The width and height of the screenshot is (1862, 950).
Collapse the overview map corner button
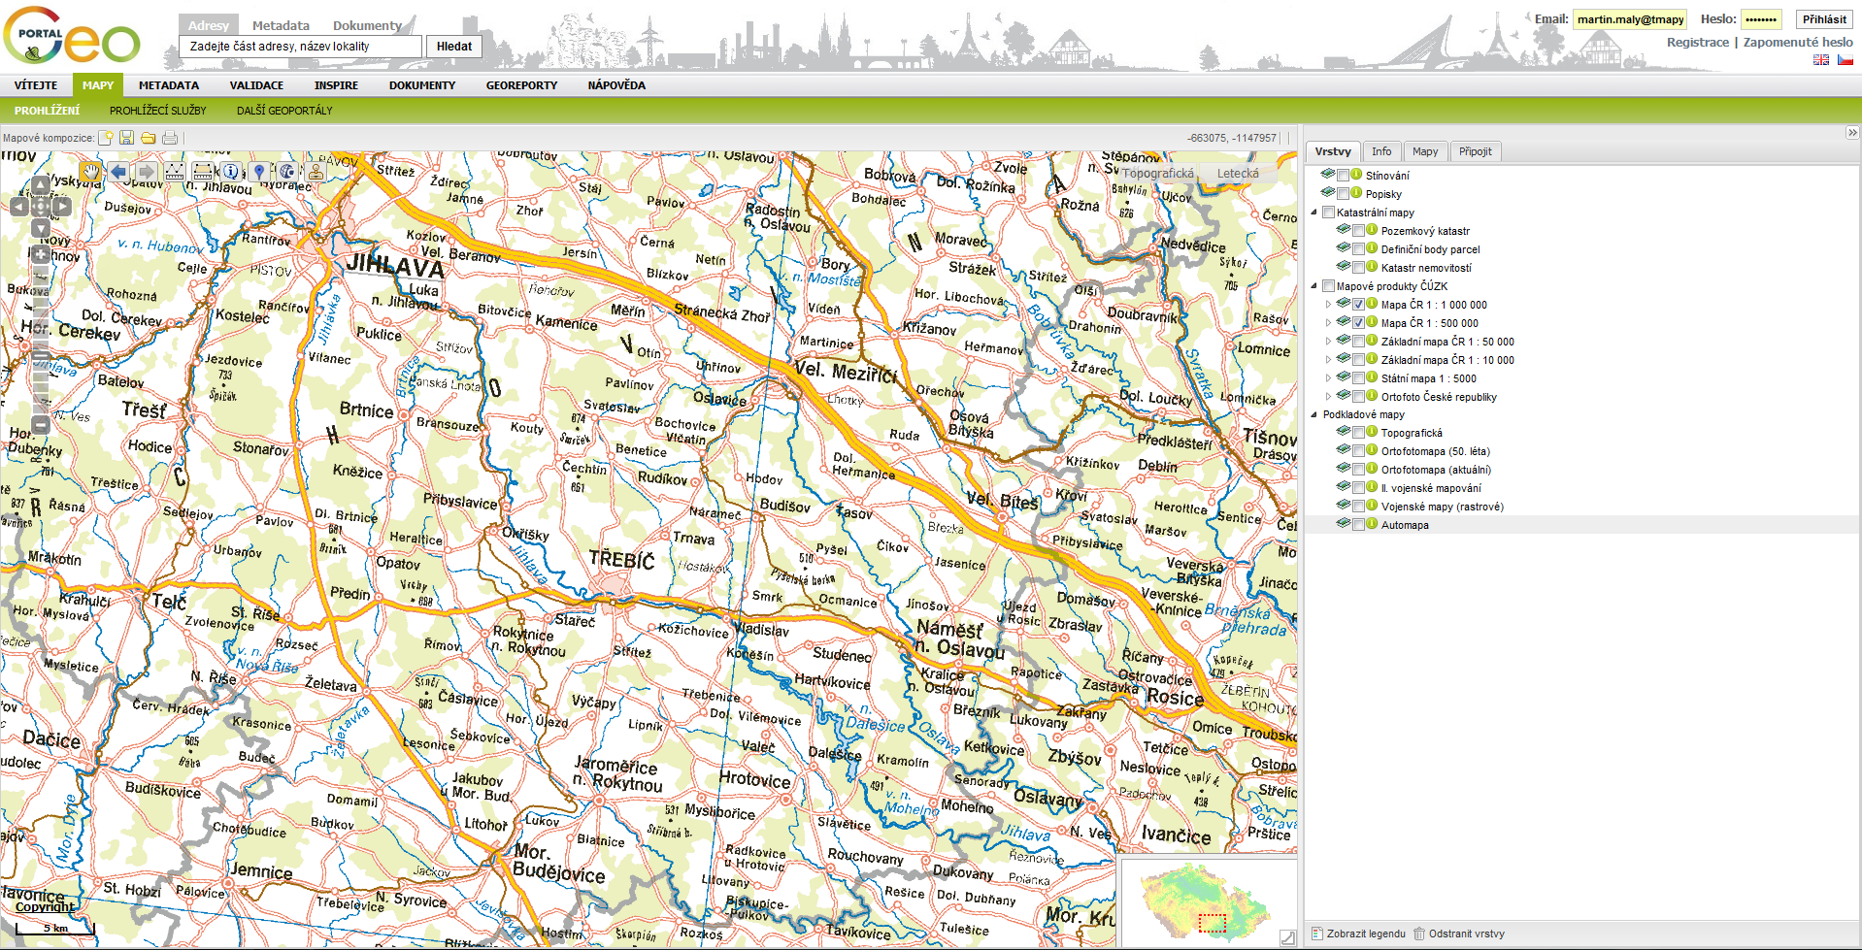tap(1287, 936)
